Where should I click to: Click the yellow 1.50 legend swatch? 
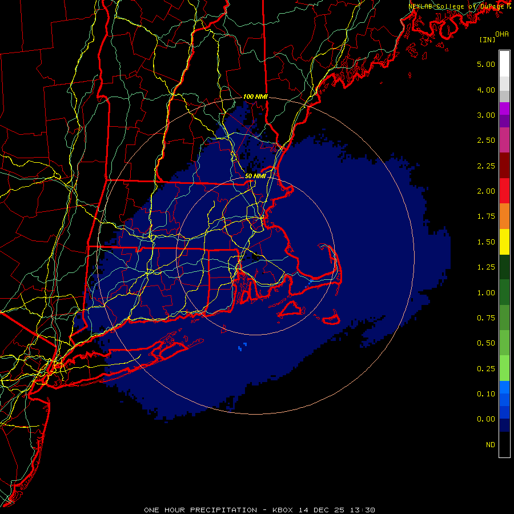(504, 242)
